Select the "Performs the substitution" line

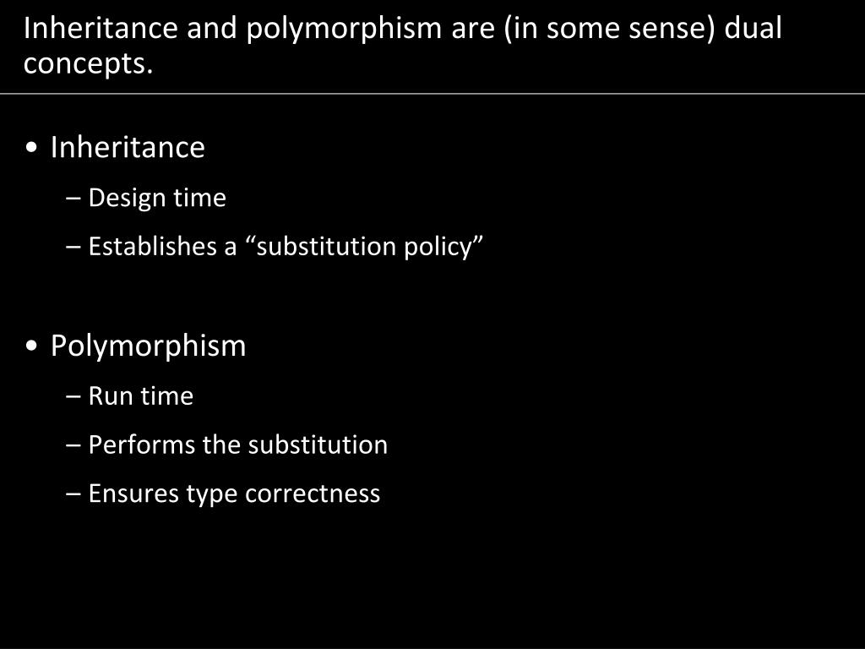point(237,444)
